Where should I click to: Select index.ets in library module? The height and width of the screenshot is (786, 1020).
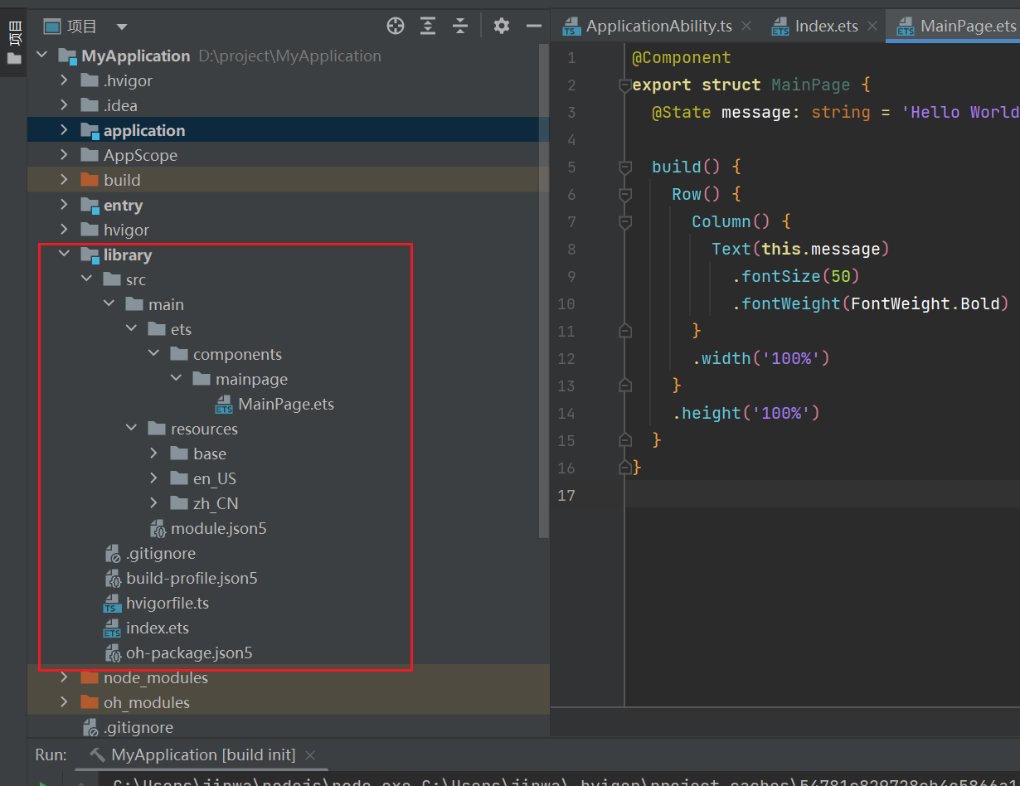[158, 628]
